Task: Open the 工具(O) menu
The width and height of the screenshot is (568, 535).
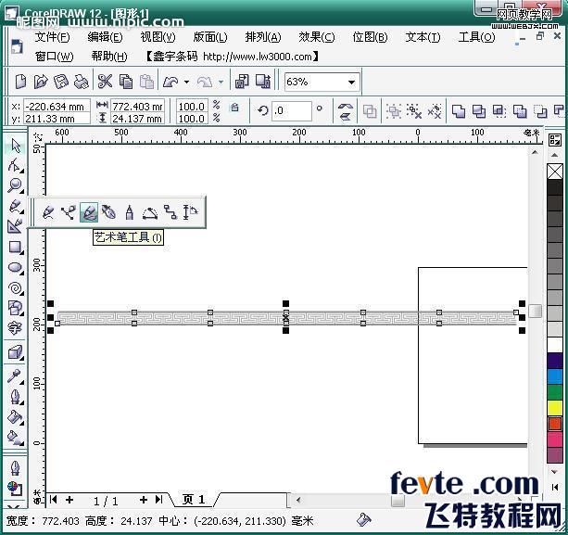Action: (476, 37)
